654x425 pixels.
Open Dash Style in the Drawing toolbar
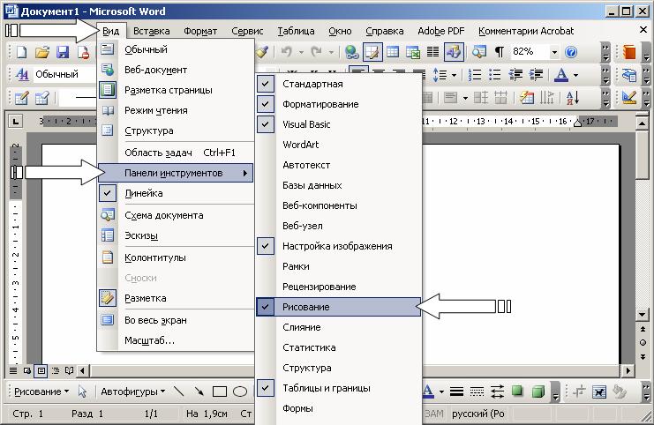(x=477, y=391)
